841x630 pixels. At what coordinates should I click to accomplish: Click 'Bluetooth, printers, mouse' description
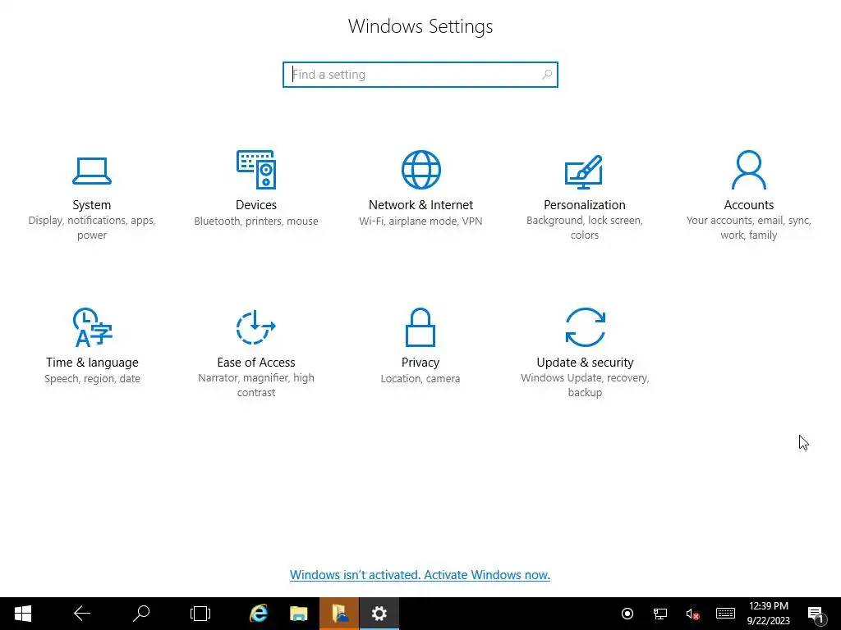256,221
